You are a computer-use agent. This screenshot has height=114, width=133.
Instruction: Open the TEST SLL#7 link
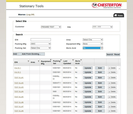[19, 107]
